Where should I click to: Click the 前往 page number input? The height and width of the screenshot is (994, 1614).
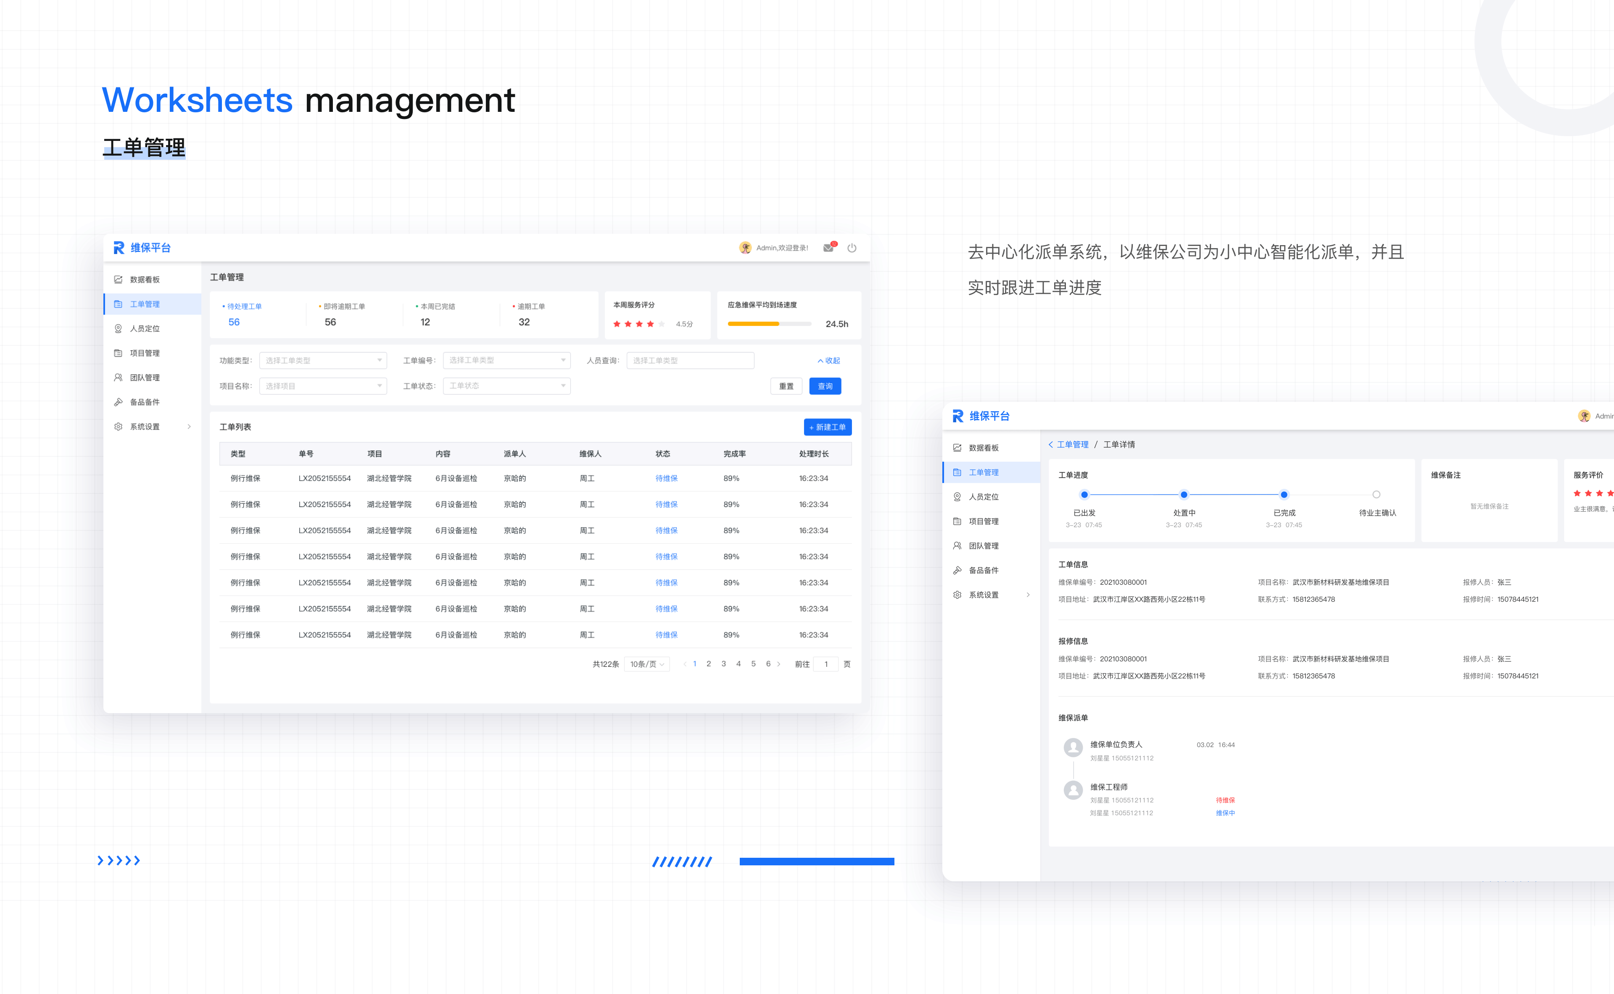coord(826,664)
